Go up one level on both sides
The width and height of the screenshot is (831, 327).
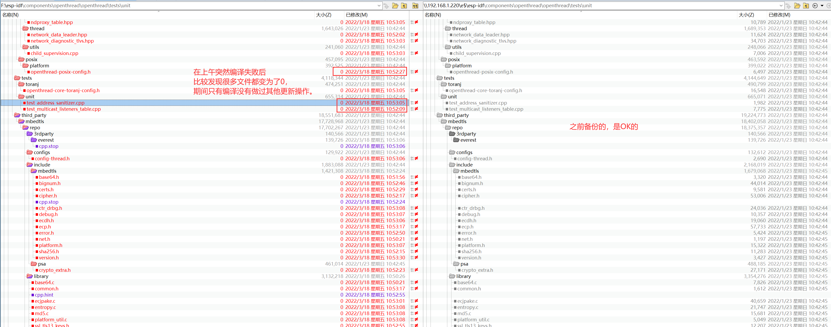[415, 6]
